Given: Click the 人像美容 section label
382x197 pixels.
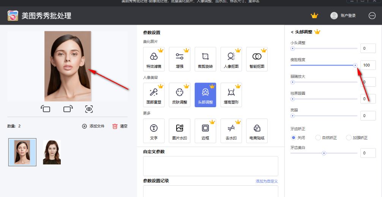Looking at the screenshot, I should click(150, 78).
